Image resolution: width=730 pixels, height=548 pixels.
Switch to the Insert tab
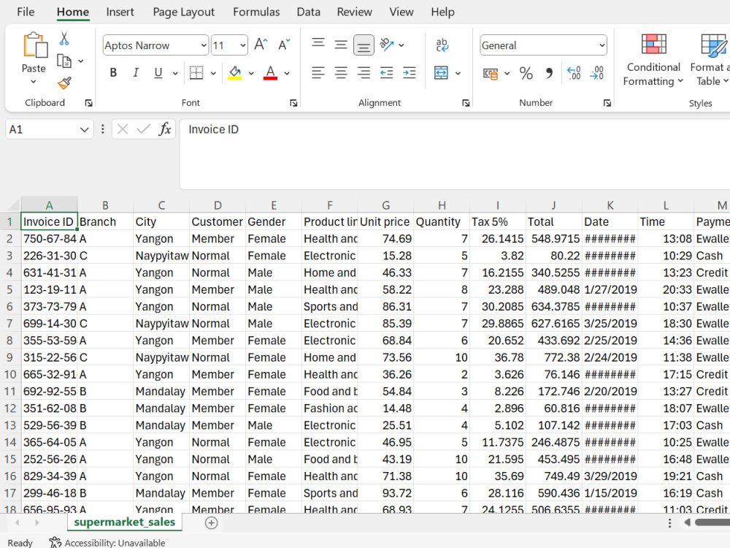point(120,12)
